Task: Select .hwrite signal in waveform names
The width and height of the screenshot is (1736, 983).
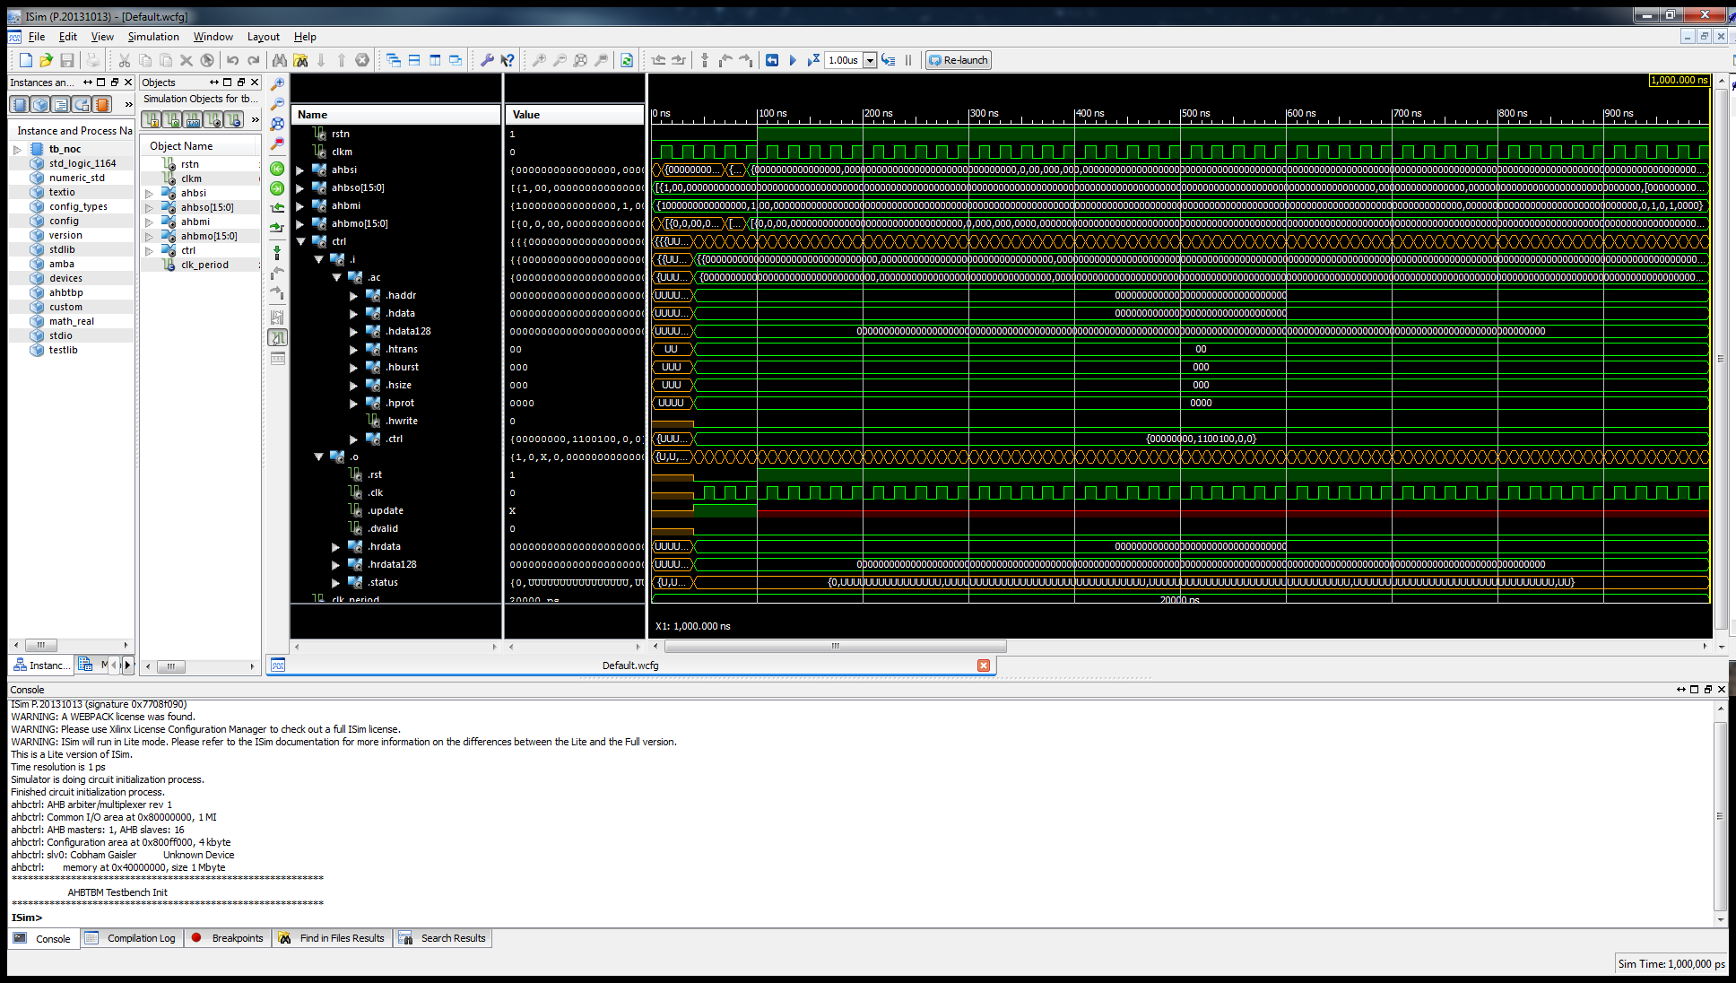Action: (402, 421)
